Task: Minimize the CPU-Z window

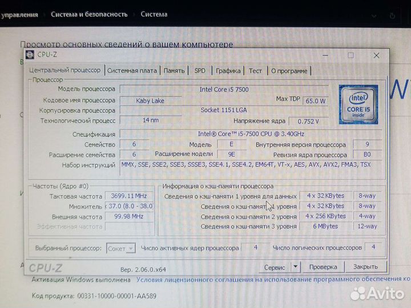Action: click(325, 55)
